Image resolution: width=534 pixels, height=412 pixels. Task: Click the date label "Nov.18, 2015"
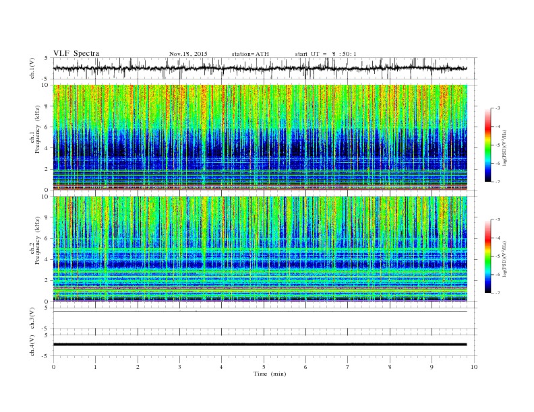pyautogui.click(x=188, y=54)
